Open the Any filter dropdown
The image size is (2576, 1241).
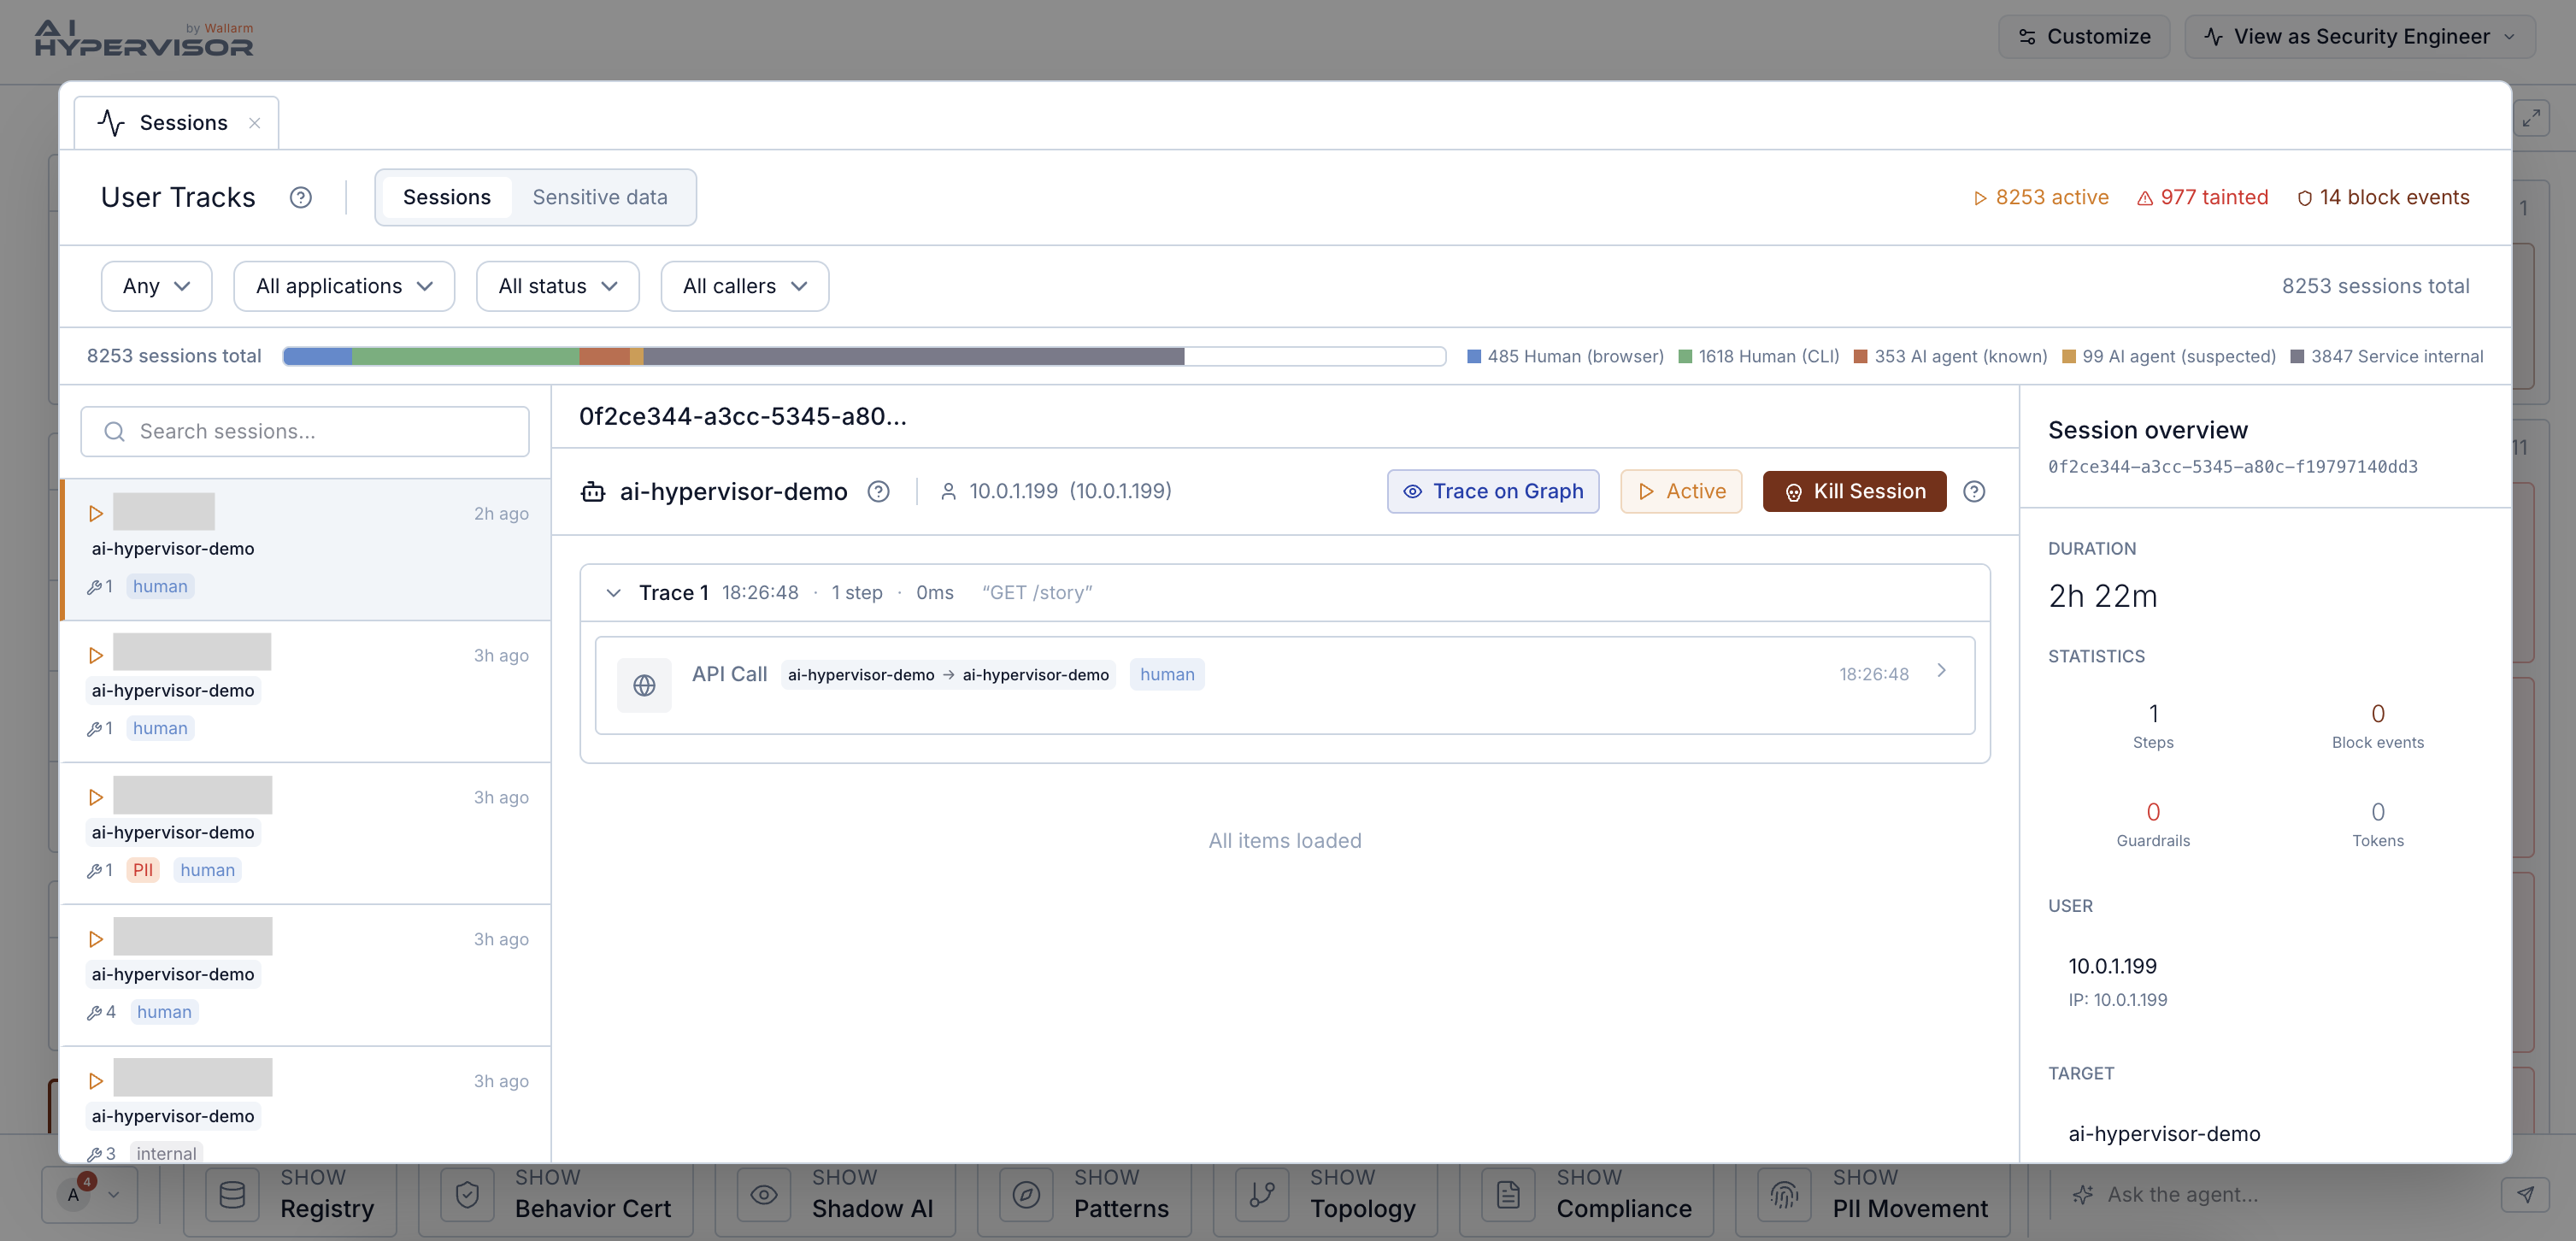[x=156, y=286]
